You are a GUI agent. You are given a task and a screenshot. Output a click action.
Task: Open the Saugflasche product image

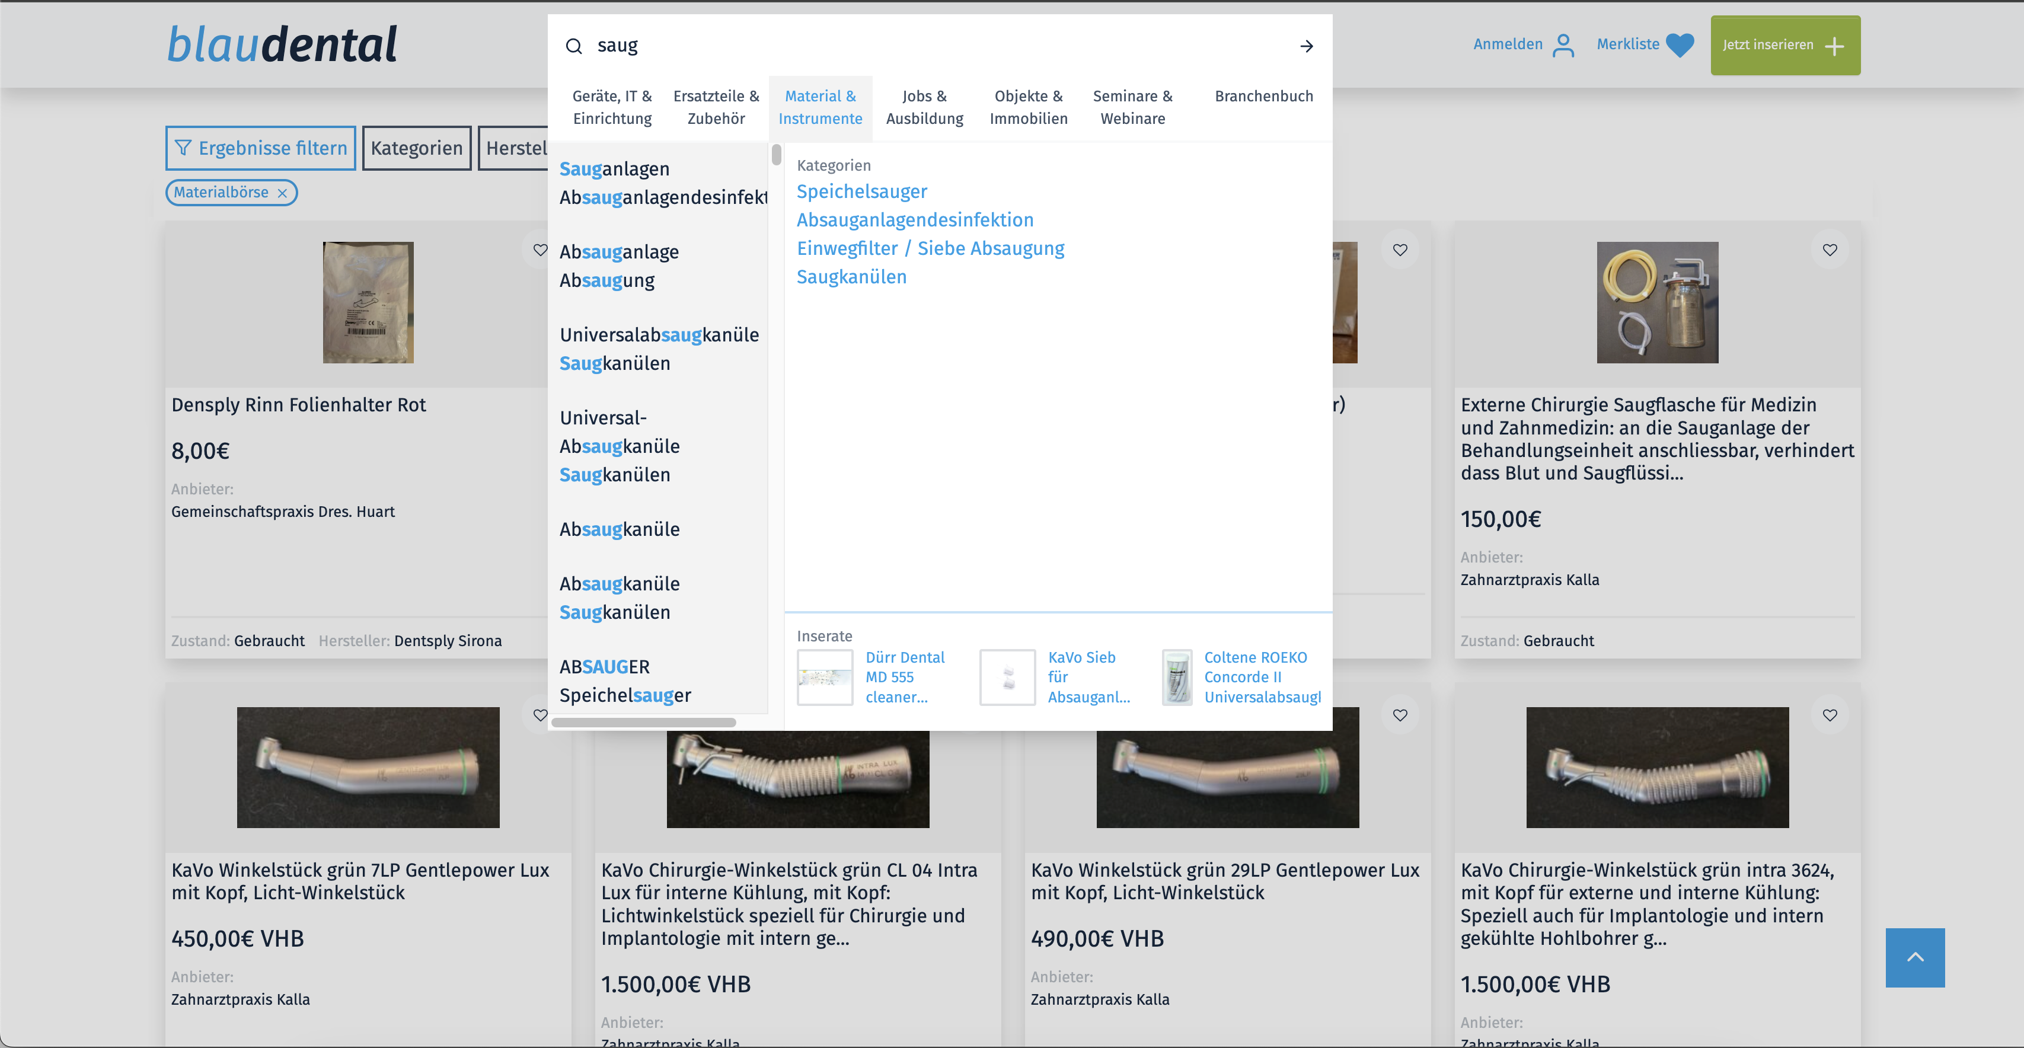pyautogui.click(x=1657, y=302)
